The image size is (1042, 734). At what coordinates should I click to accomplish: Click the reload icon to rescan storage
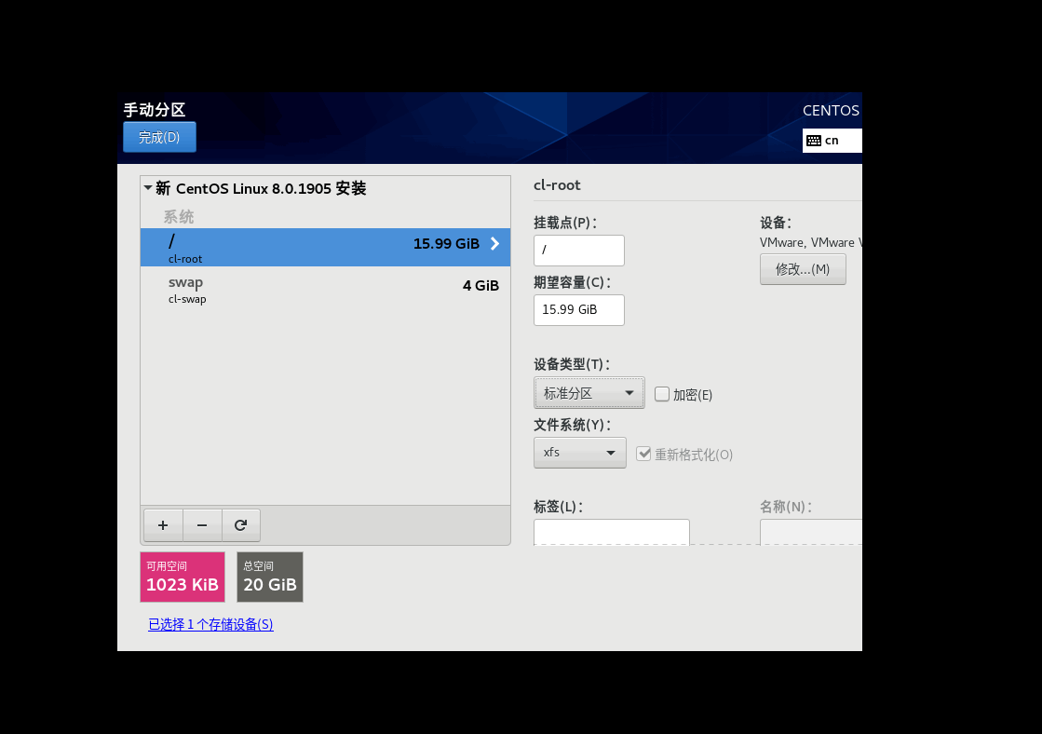click(x=241, y=524)
